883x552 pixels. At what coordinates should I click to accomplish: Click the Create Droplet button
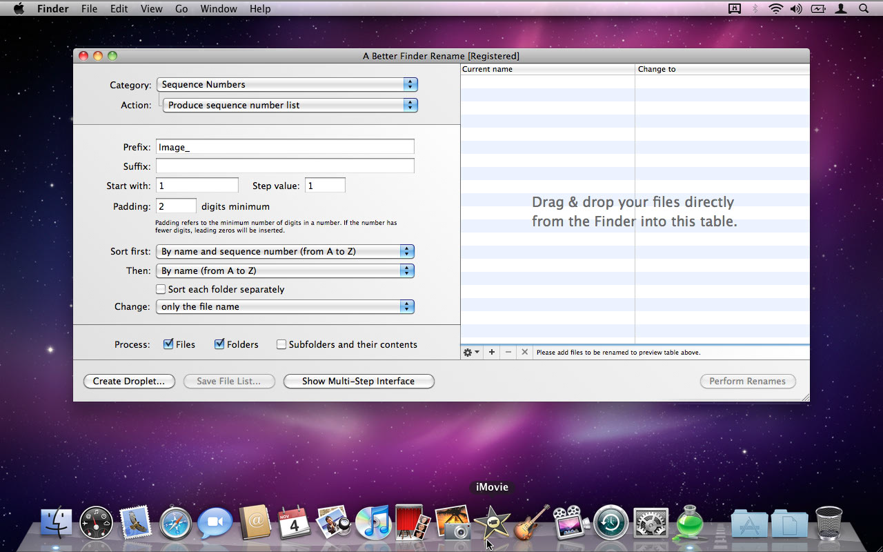(x=129, y=381)
